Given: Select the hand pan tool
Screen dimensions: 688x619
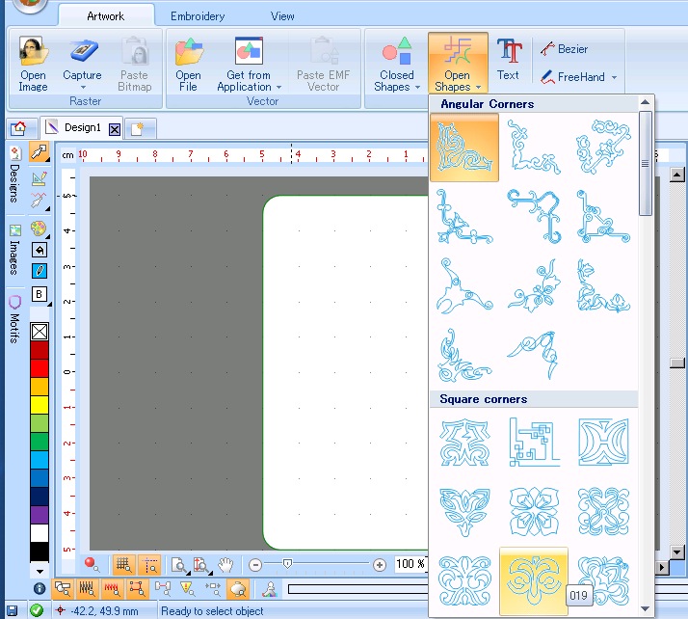Looking at the screenshot, I should coord(225,565).
